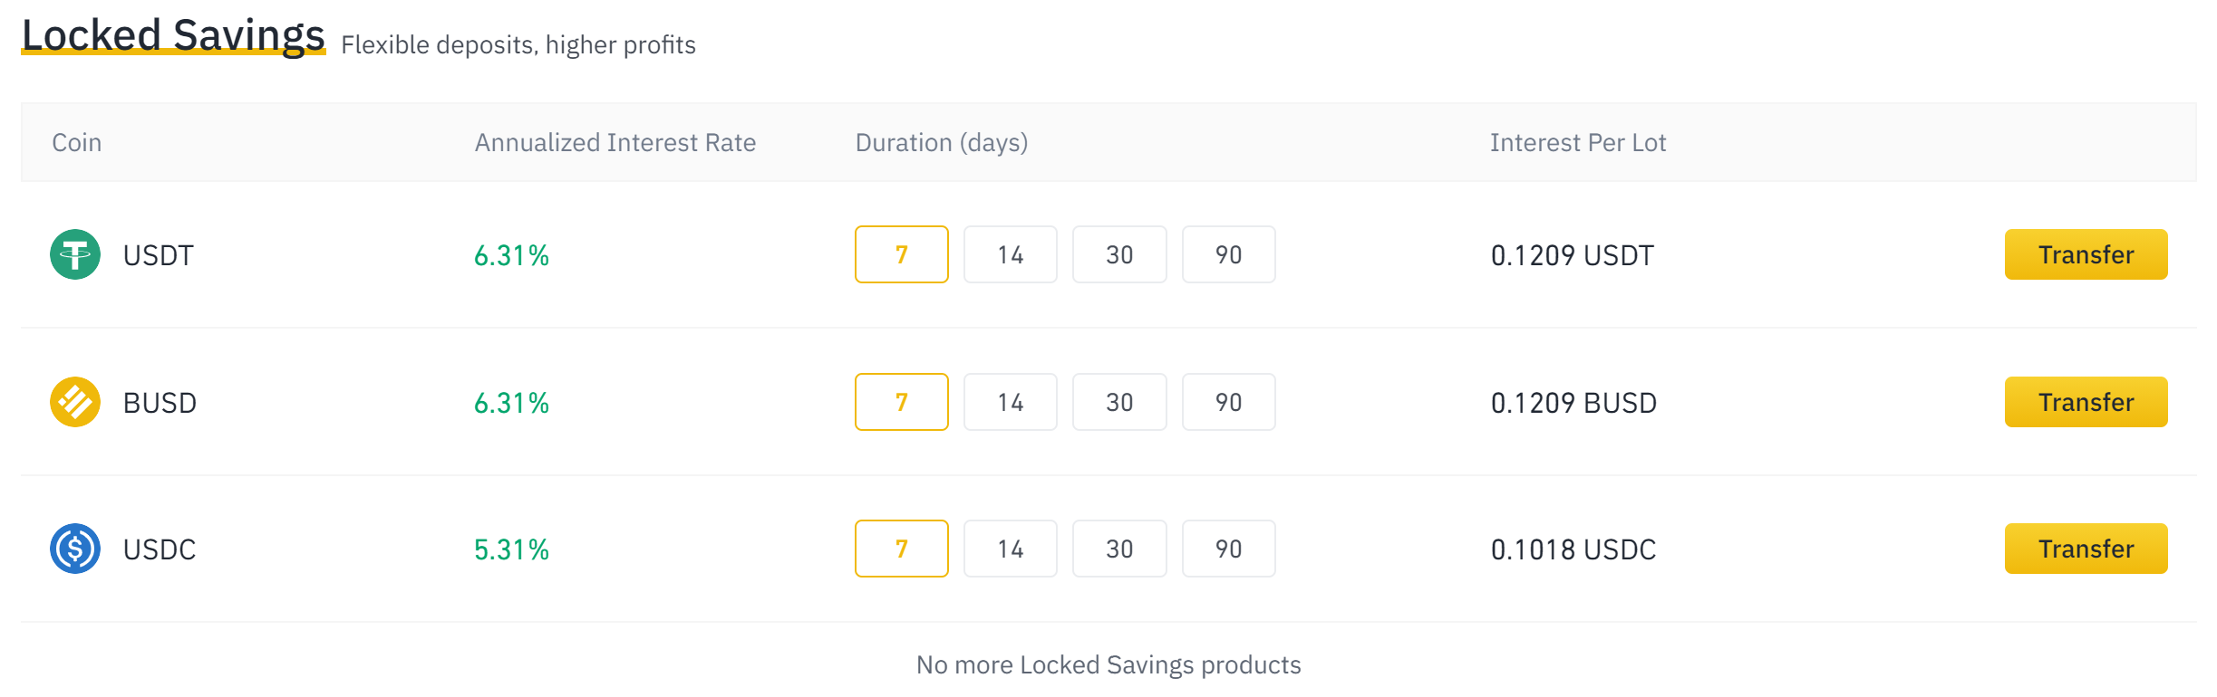Pick 30 days duration for BUSD
Screen dimensions: 2217x697
pos(1119,402)
